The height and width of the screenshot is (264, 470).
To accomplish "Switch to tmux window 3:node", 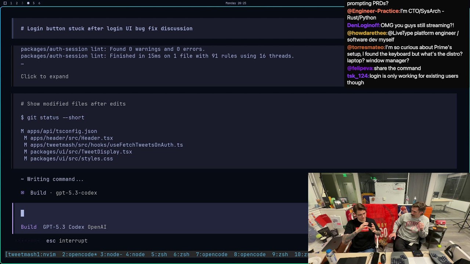I will (111, 254).
